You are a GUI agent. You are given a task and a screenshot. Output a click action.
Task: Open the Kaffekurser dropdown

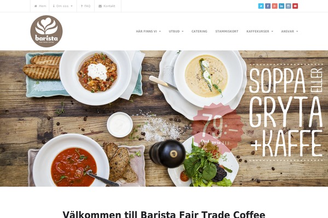tap(260, 31)
